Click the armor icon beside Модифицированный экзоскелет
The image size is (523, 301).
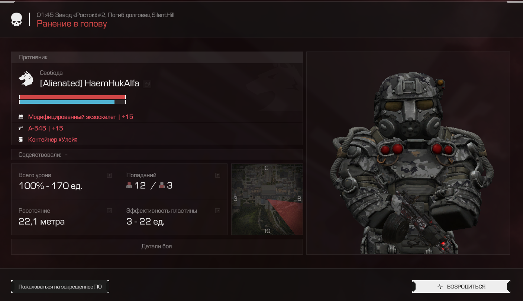tap(21, 117)
